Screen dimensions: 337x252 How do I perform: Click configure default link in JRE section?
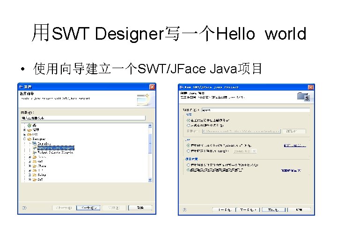[x=295, y=145]
